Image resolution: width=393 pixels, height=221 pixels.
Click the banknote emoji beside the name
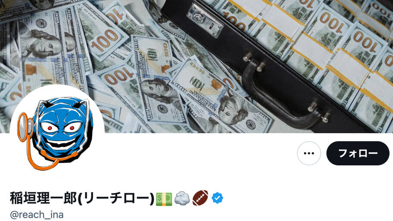coord(164,199)
